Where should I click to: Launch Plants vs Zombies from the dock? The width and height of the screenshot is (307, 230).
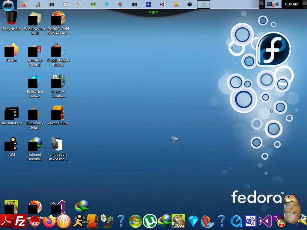[x=107, y=221]
